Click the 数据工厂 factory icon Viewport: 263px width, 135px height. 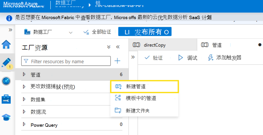coord(27,31)
